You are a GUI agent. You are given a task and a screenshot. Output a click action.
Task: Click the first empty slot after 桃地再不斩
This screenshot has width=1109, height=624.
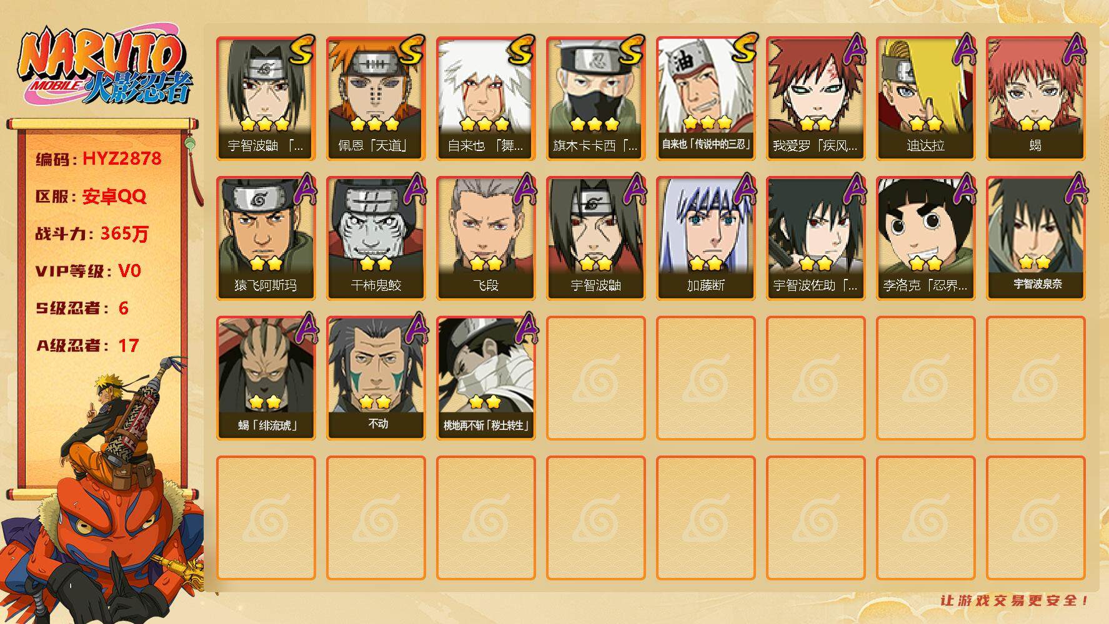point(596,378)
